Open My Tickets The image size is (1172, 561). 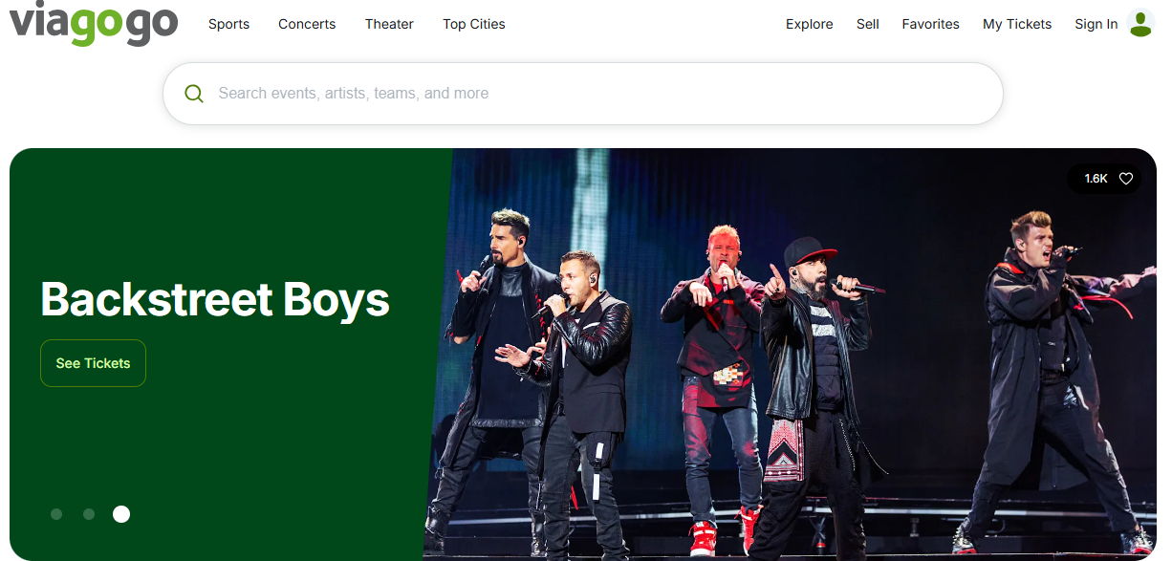(x=1017, y=24)
